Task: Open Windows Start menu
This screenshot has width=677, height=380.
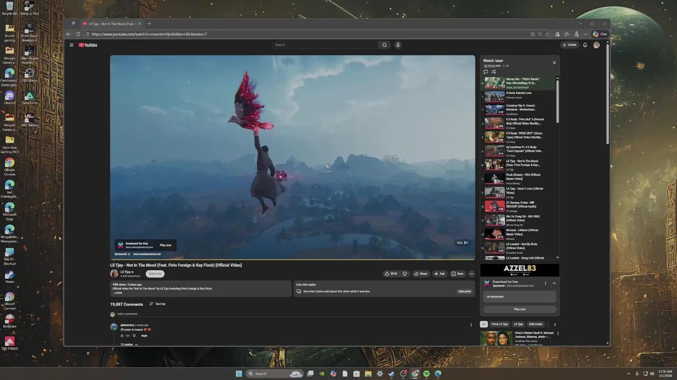Action: pos(239,374)
